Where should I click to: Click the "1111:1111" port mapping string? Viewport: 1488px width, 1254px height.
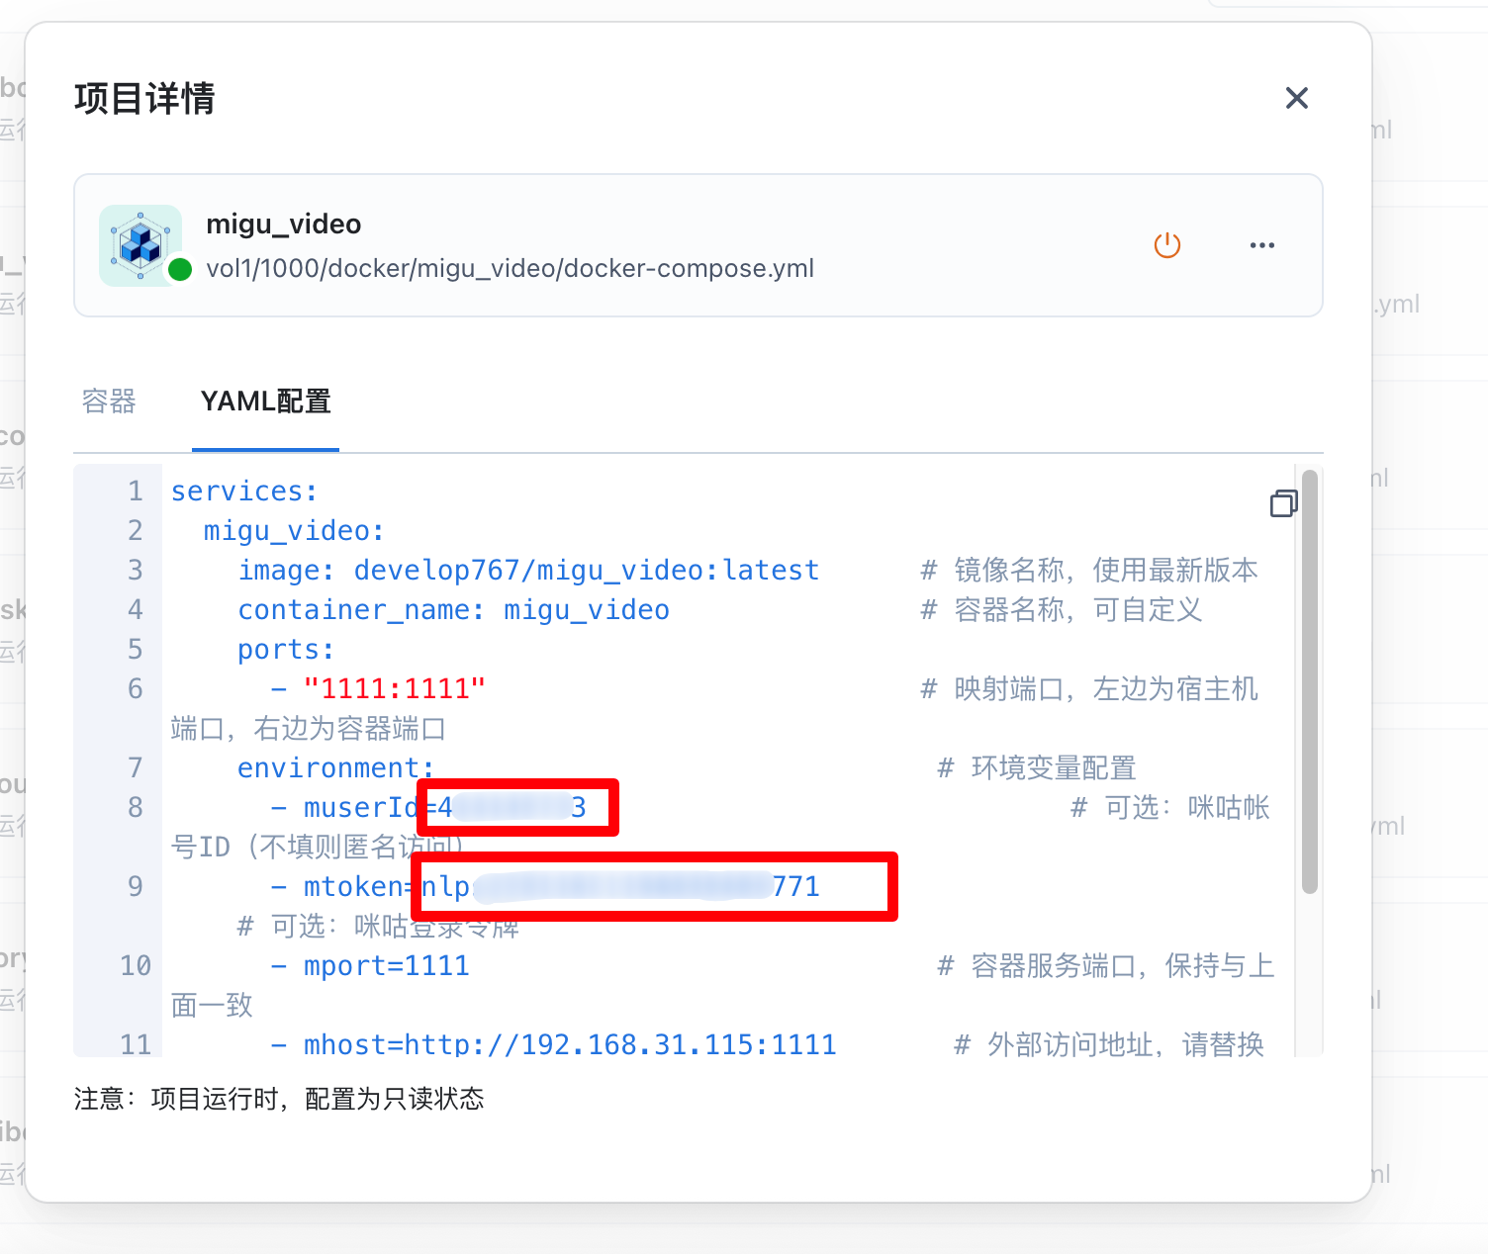coord(394,689)
